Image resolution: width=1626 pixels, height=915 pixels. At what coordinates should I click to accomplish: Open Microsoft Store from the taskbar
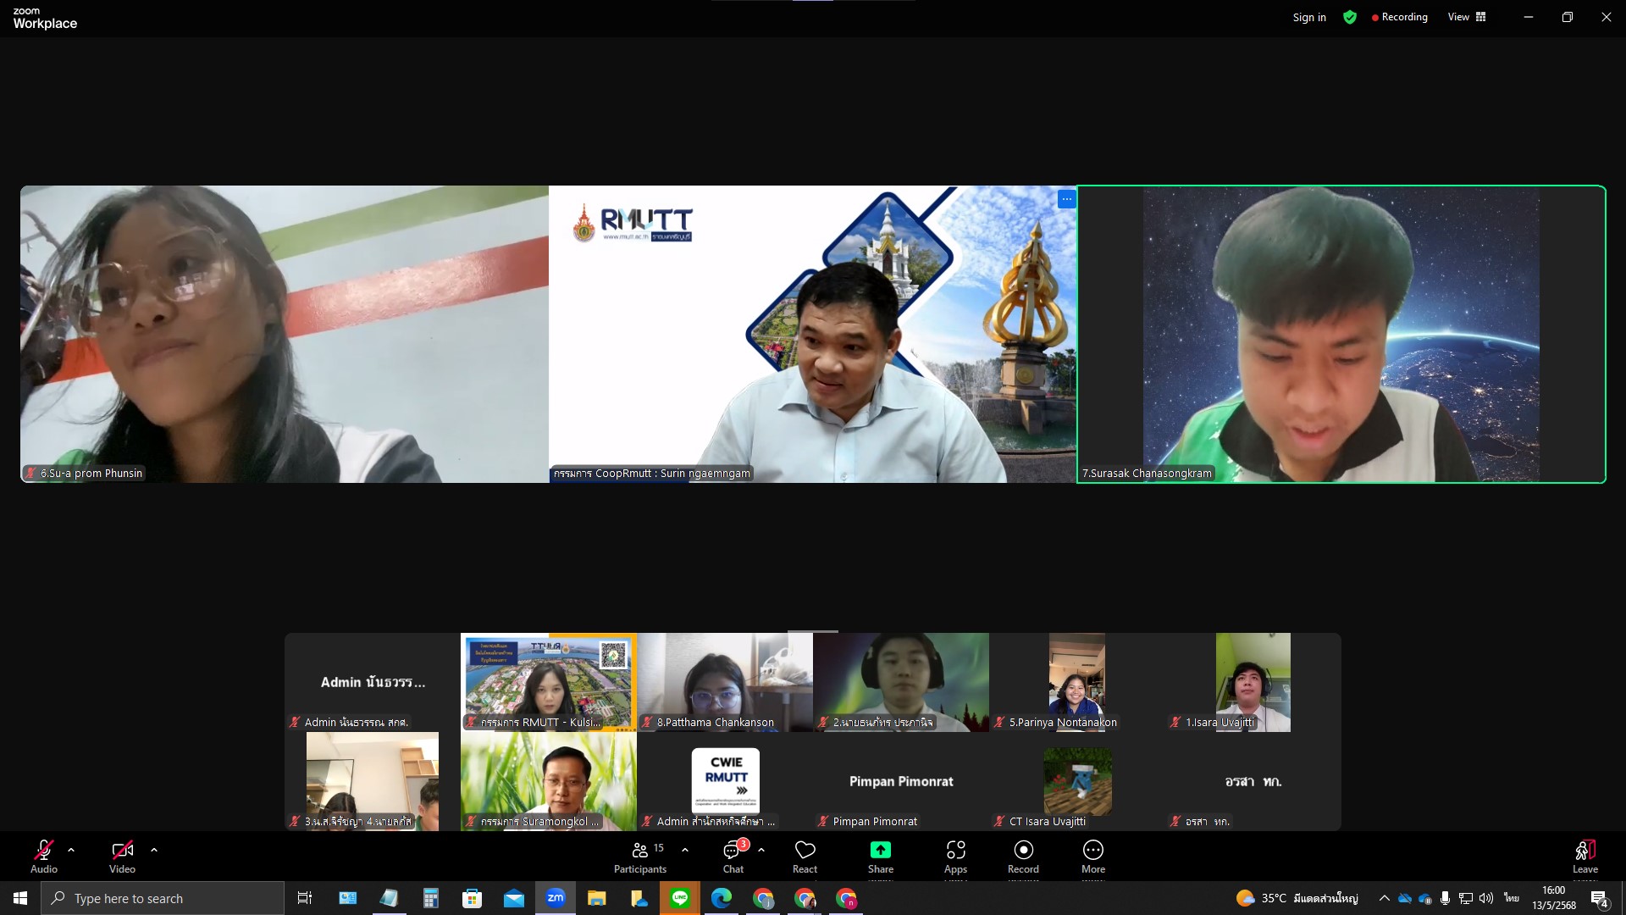473,898
